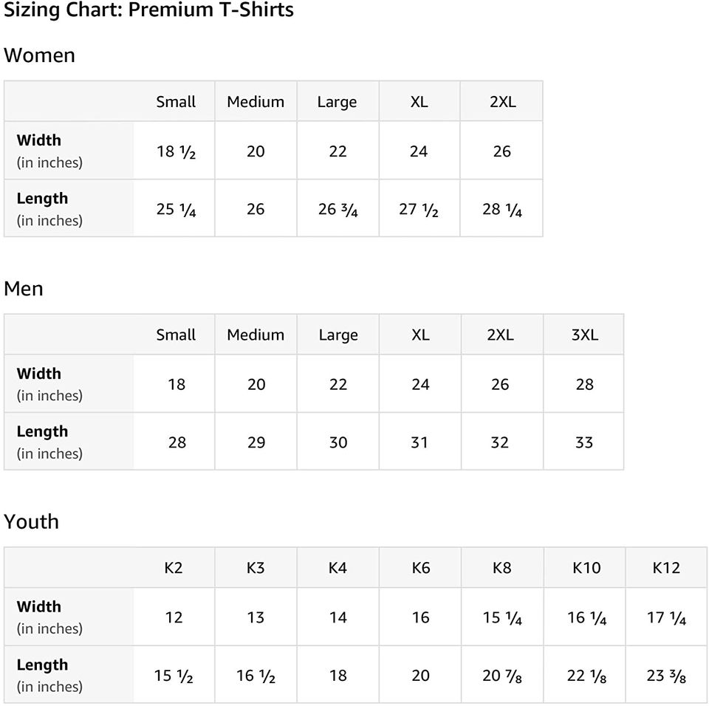This screenshot has height=706, width=709.
Task: Select the Length row label in Youth table
Action: tap(42, 665)
